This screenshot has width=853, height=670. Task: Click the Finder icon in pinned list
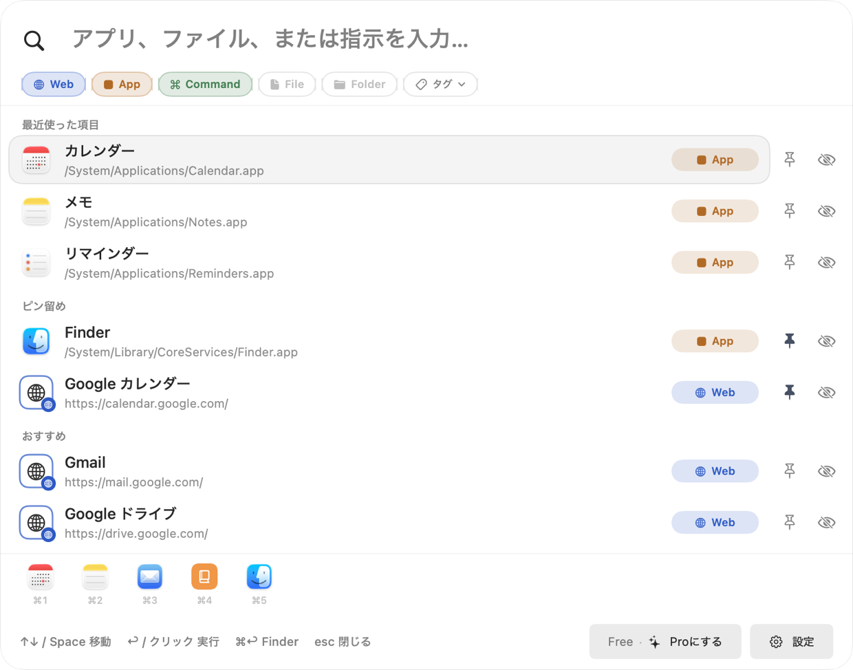tap(36, 341)
